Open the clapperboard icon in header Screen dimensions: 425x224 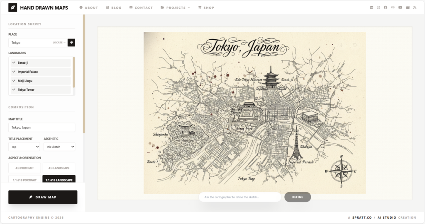(x=408, y=7)
